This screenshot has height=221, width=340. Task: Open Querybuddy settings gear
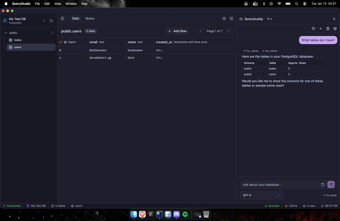(335, 29)
